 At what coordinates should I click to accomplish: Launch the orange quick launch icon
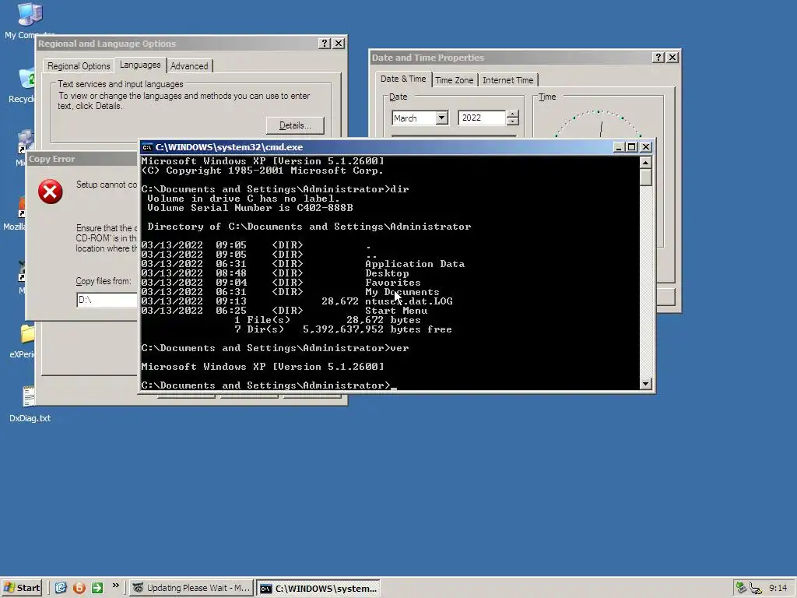79,588
